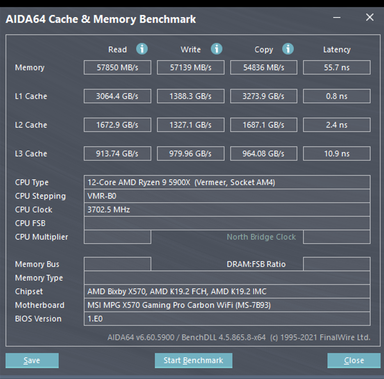This screenshot has width=384, height=379.
Task: Click the Read column header
Action: click(118, 50)
